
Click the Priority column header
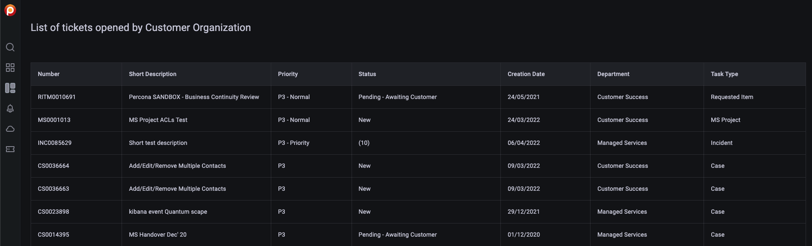288,74
